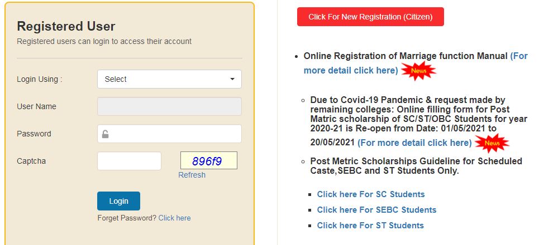Click For New Registration (Citizen) button

(370, 17)
